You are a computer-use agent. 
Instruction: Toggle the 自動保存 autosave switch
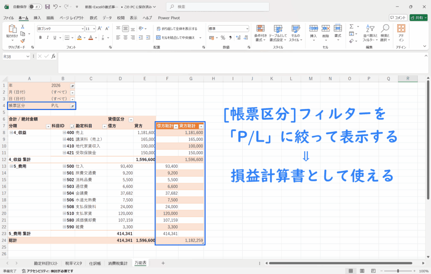(35, 7)
